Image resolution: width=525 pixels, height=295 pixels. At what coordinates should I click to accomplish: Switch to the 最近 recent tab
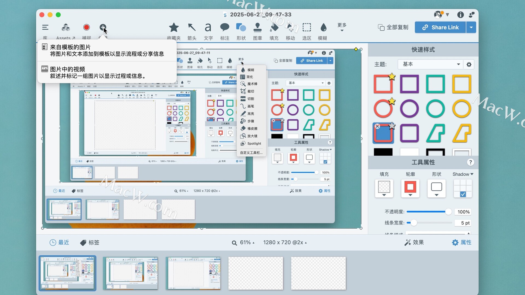(x=59, y=243)
